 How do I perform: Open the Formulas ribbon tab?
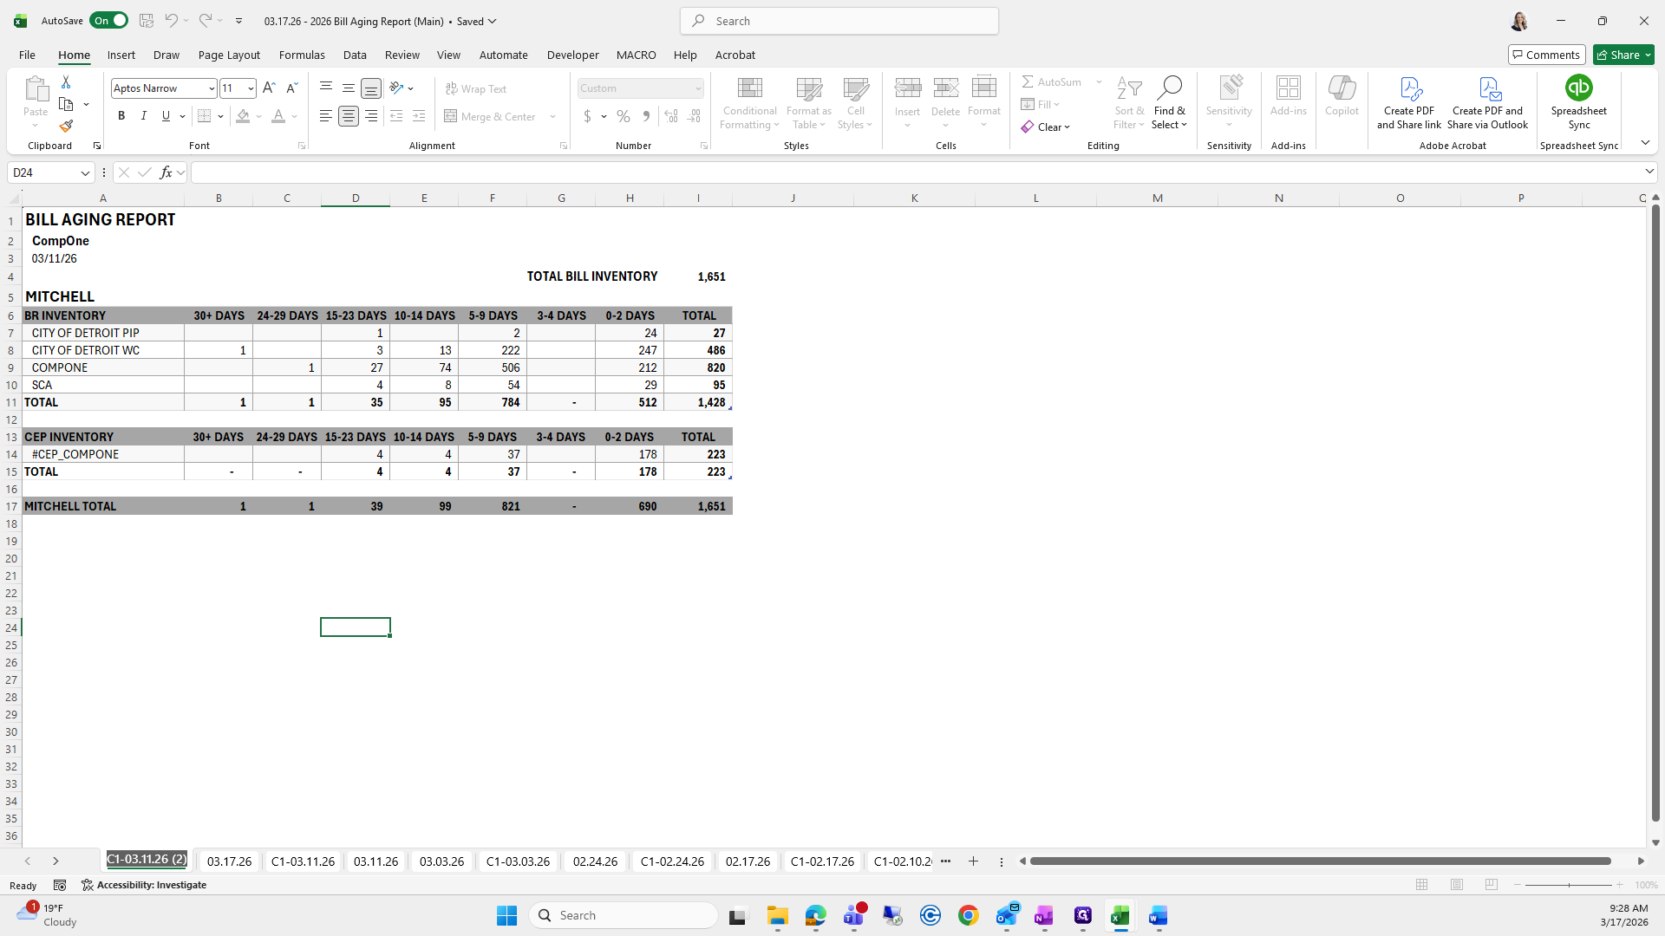pos(302,55)
